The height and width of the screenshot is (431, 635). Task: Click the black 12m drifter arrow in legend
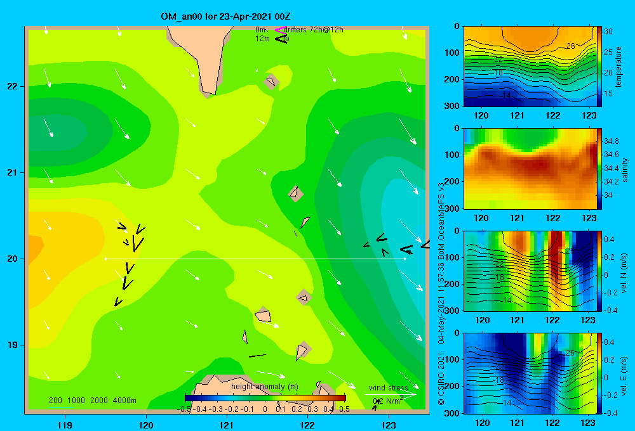(x=281, y=39)
